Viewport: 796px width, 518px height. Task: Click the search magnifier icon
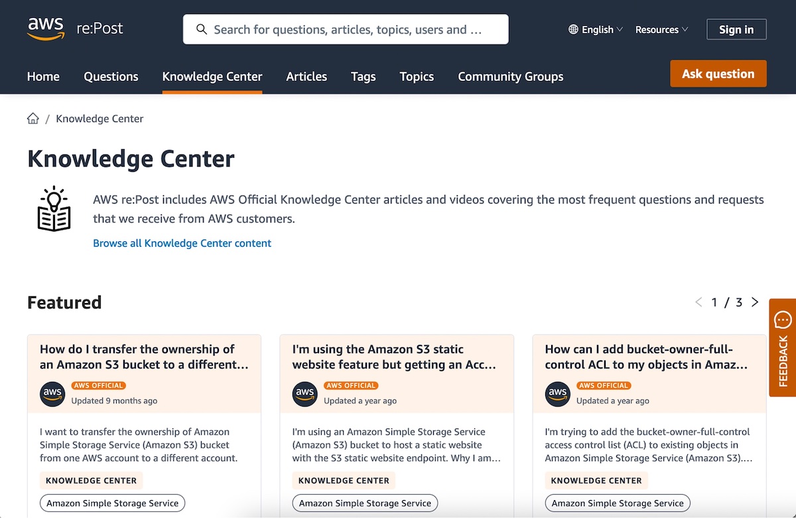202,29
